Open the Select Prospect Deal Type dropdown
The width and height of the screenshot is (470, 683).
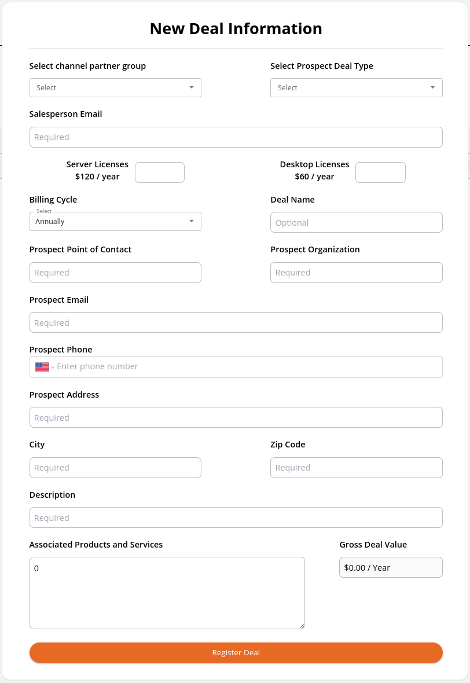(x=357, y=87)
